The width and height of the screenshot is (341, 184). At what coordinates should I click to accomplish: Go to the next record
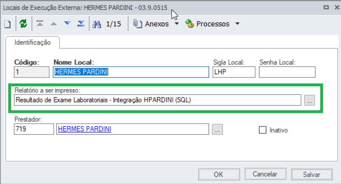pyautogui.click(x=68, y=23)
